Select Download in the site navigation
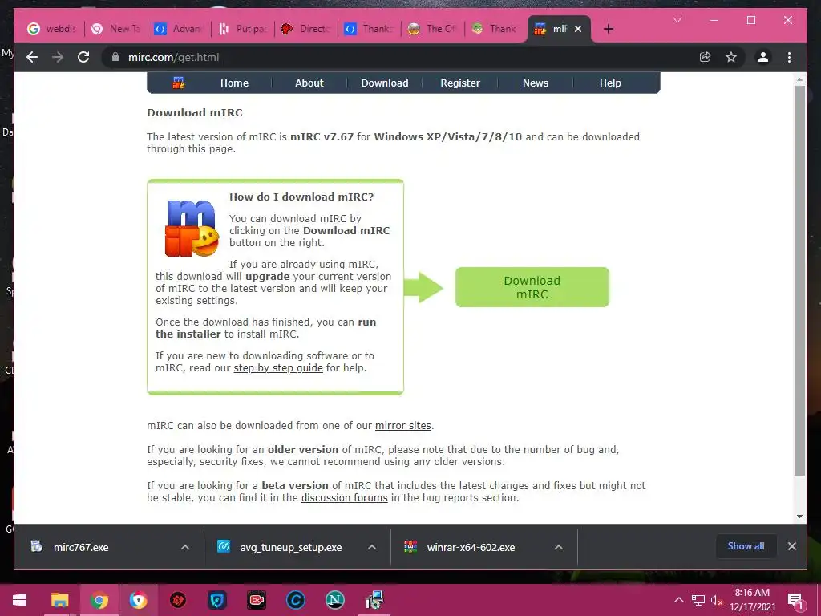The image size is (821, 616). click(x=384, y=83)
